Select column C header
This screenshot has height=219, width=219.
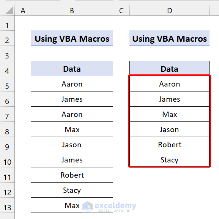tap(121, 10)
